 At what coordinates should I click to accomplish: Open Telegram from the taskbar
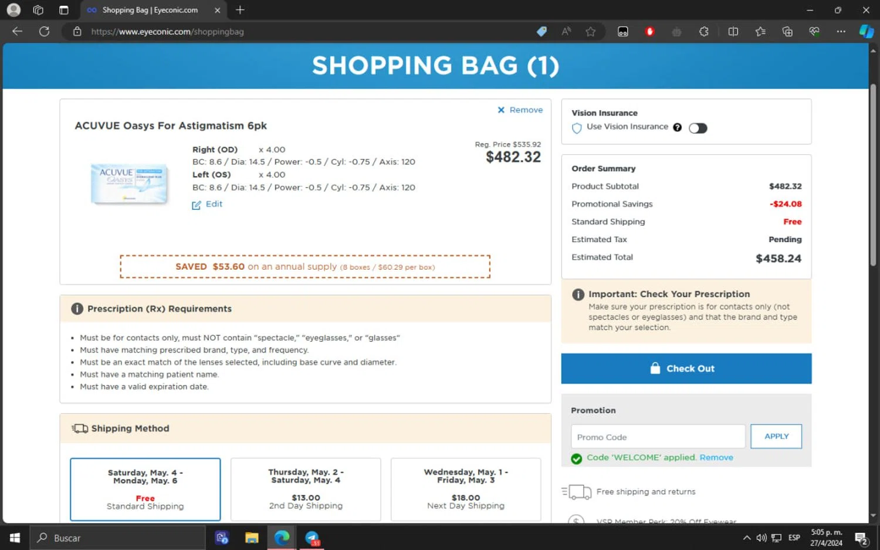[x=312, y=538]
